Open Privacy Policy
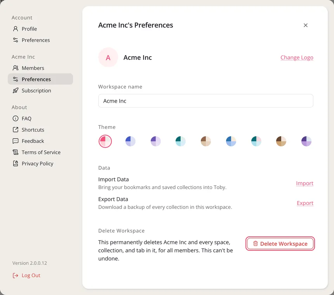Screen dimensions: 334x295 (x=40, y=163)
